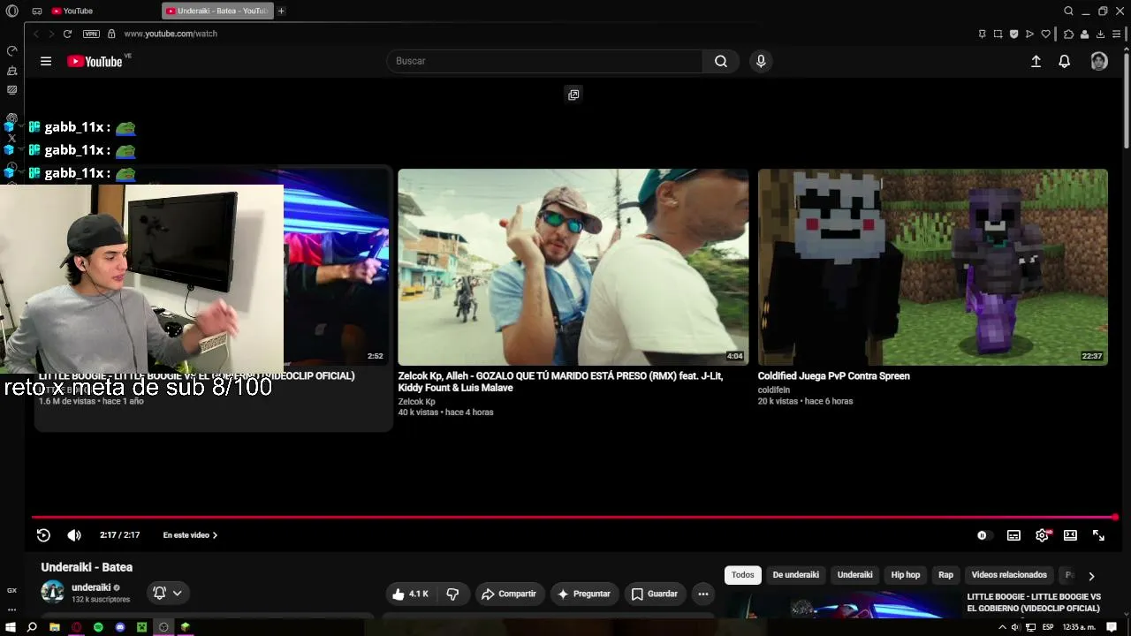Open Opera easy setup sliders icon
This screenshot has height=636, width=1131.
tap(1116, 34)
